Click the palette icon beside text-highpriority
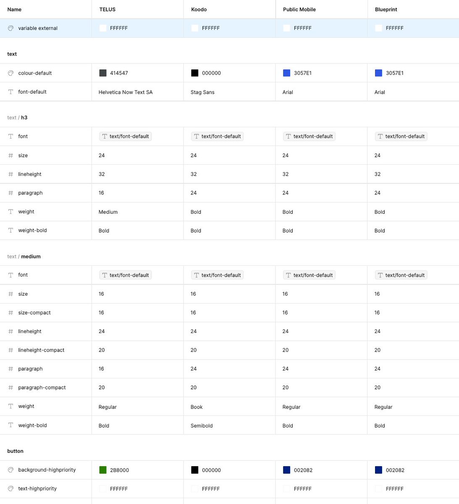 pos(11,489)
